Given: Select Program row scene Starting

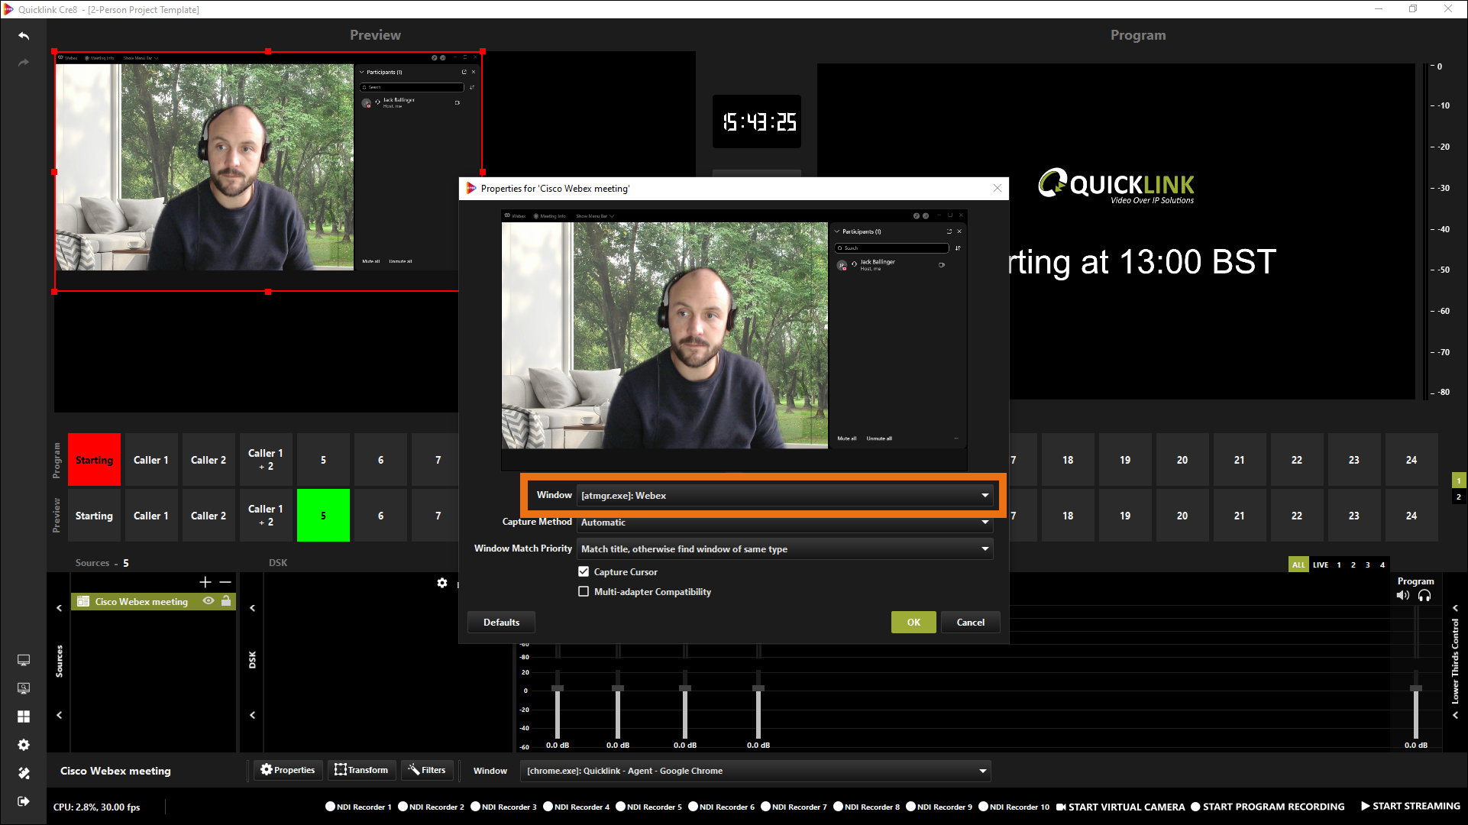Looking at the screenshot, I should [x=94, y=460].
